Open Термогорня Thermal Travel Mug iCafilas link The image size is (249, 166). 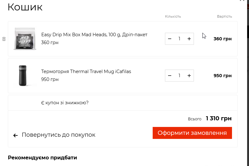point(86,72)
